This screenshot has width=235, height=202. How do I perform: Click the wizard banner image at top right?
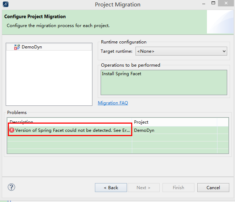[220, 22]
